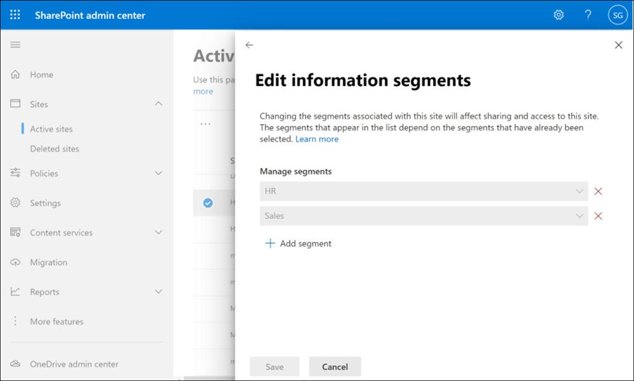Cancel editing information segments
The height and width of the screenshot is (381, 634).
click(x=335, y=366)
